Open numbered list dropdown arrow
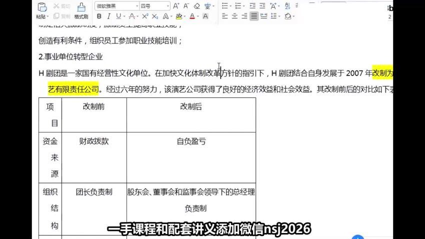This screenshot has width=425, height=239. point(244,6)
